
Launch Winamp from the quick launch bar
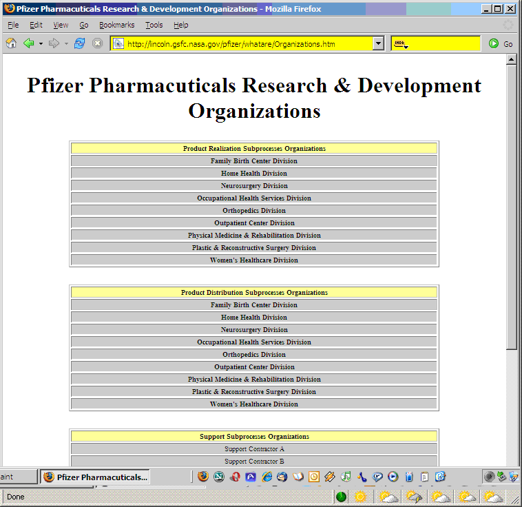[330, 477]
